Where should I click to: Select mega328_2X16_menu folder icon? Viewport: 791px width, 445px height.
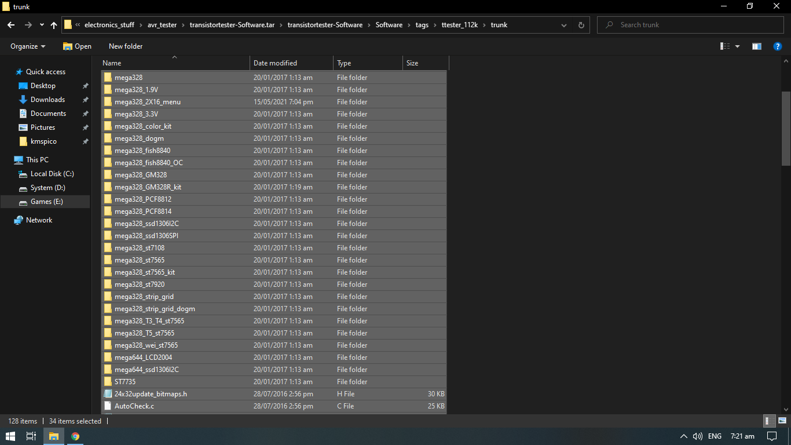(x=108, y=102)
